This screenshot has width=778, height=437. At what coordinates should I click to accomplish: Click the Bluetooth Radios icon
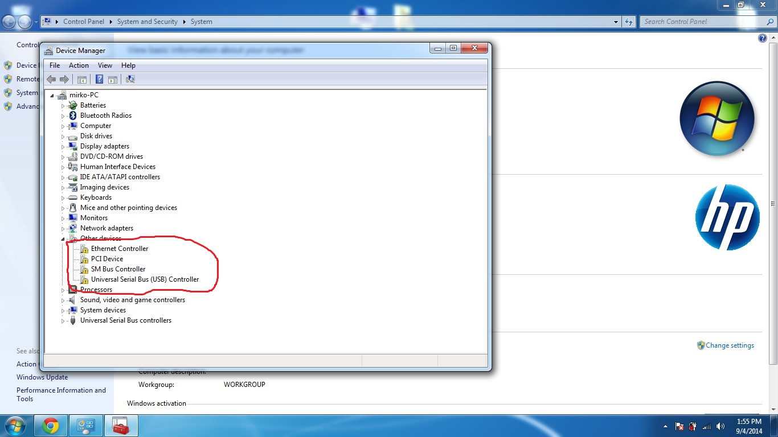tap(73, 116)
